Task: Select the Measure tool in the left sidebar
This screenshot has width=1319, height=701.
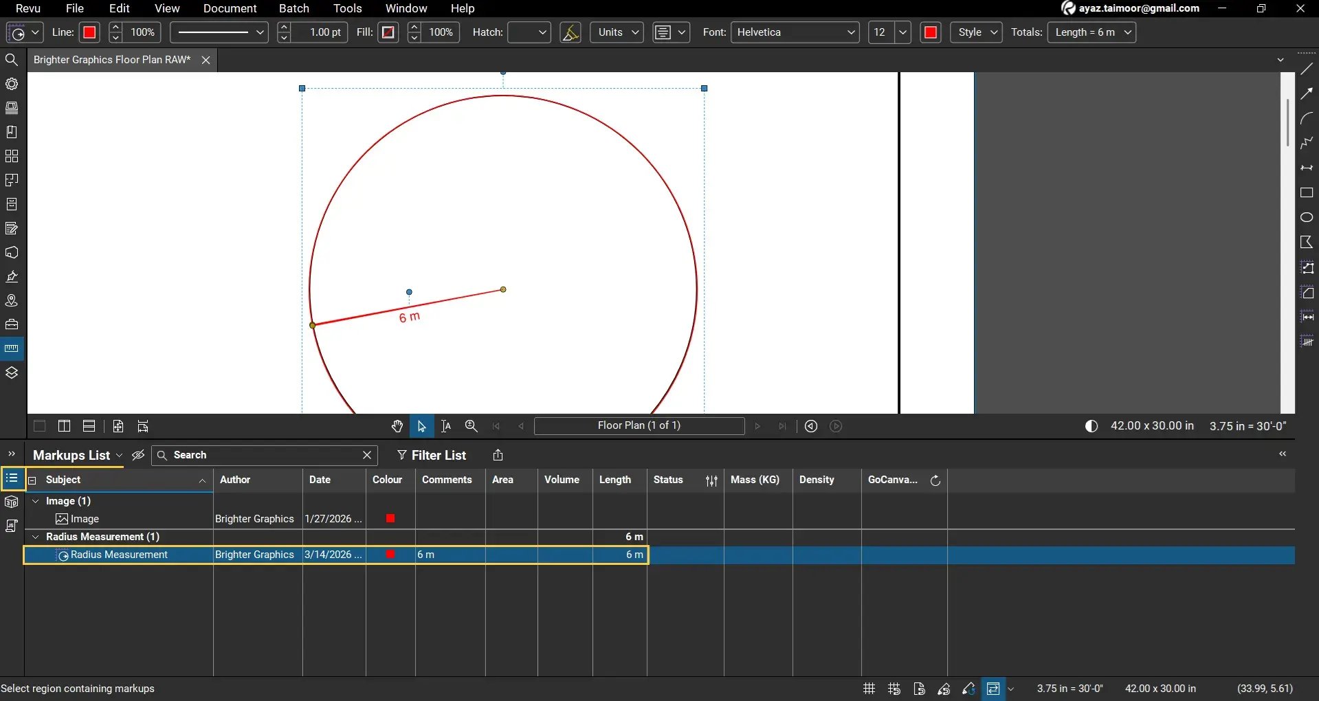Action: 12,348
